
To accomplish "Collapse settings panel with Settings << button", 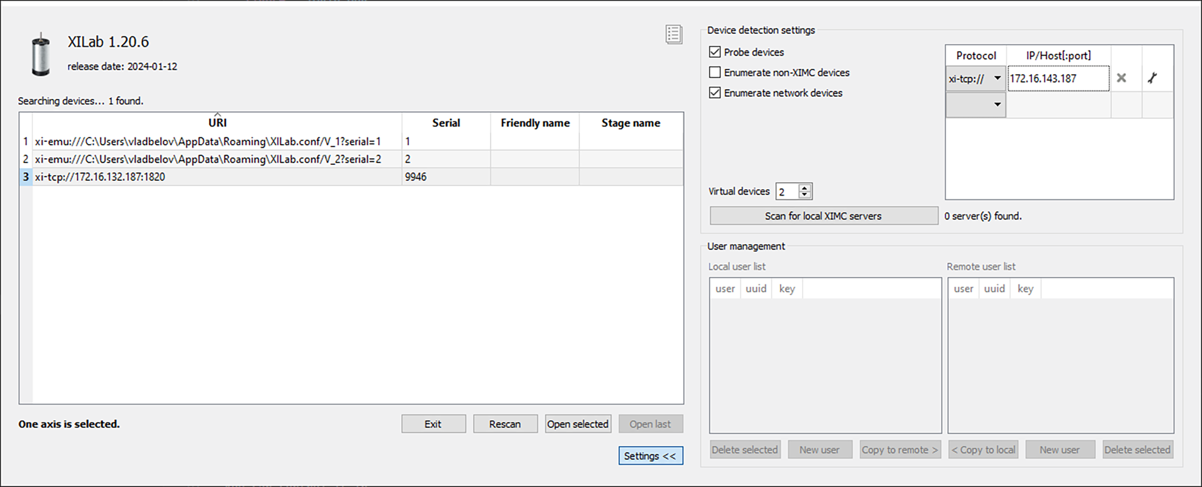I will tap(650, 456).
